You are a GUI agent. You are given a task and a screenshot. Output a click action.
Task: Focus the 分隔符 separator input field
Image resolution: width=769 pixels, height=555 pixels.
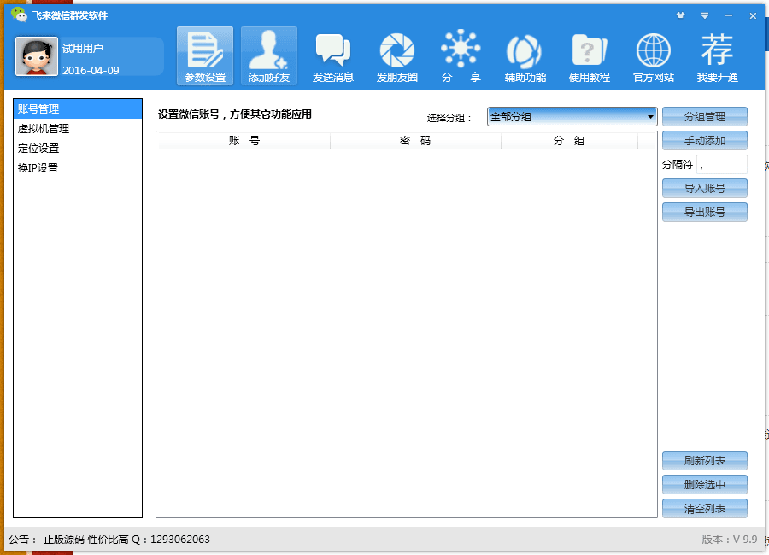point(722,164)
